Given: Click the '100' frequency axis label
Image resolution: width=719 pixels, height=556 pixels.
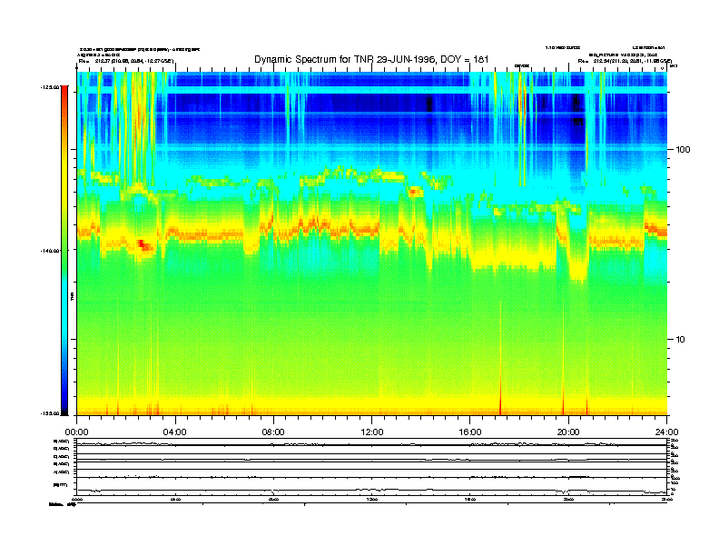Looking at the screenshot, I should point(683,150).
